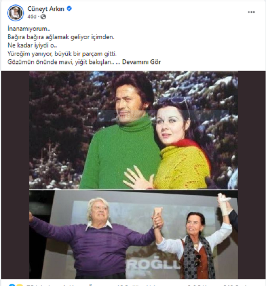Open the Cüneyt Arkın page name link
Image resolution: width=266 pixels, height=286 pixels.
point(46,9)
